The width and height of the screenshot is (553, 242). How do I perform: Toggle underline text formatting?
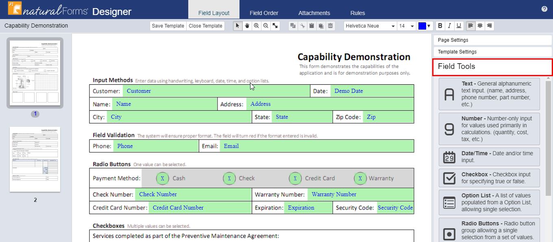459,26
